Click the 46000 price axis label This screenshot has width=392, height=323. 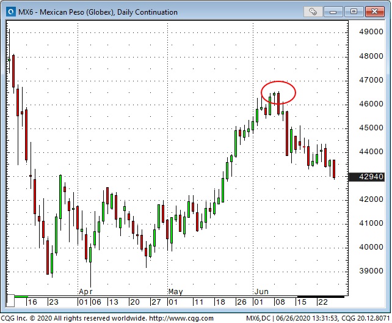(371, 104)
